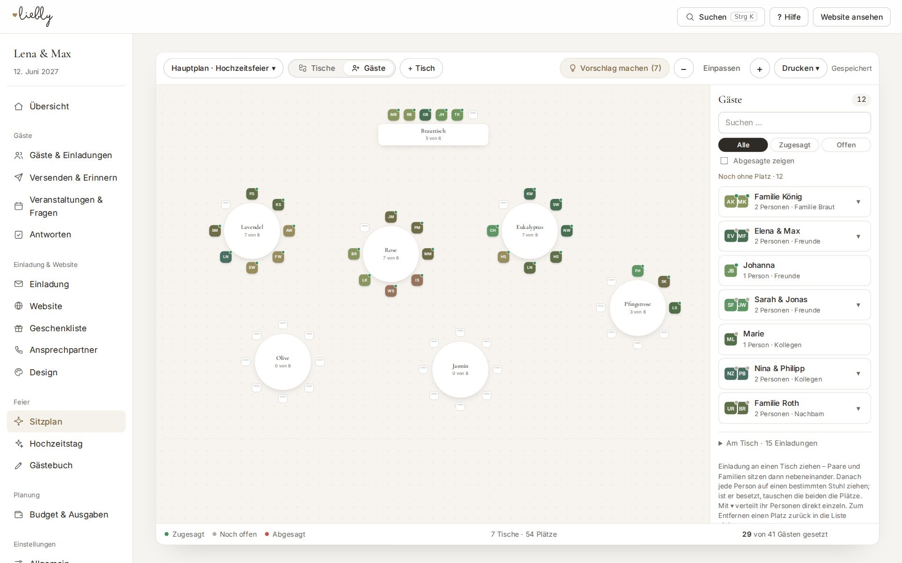Add a new table with + Tisch

click(421, 68)
